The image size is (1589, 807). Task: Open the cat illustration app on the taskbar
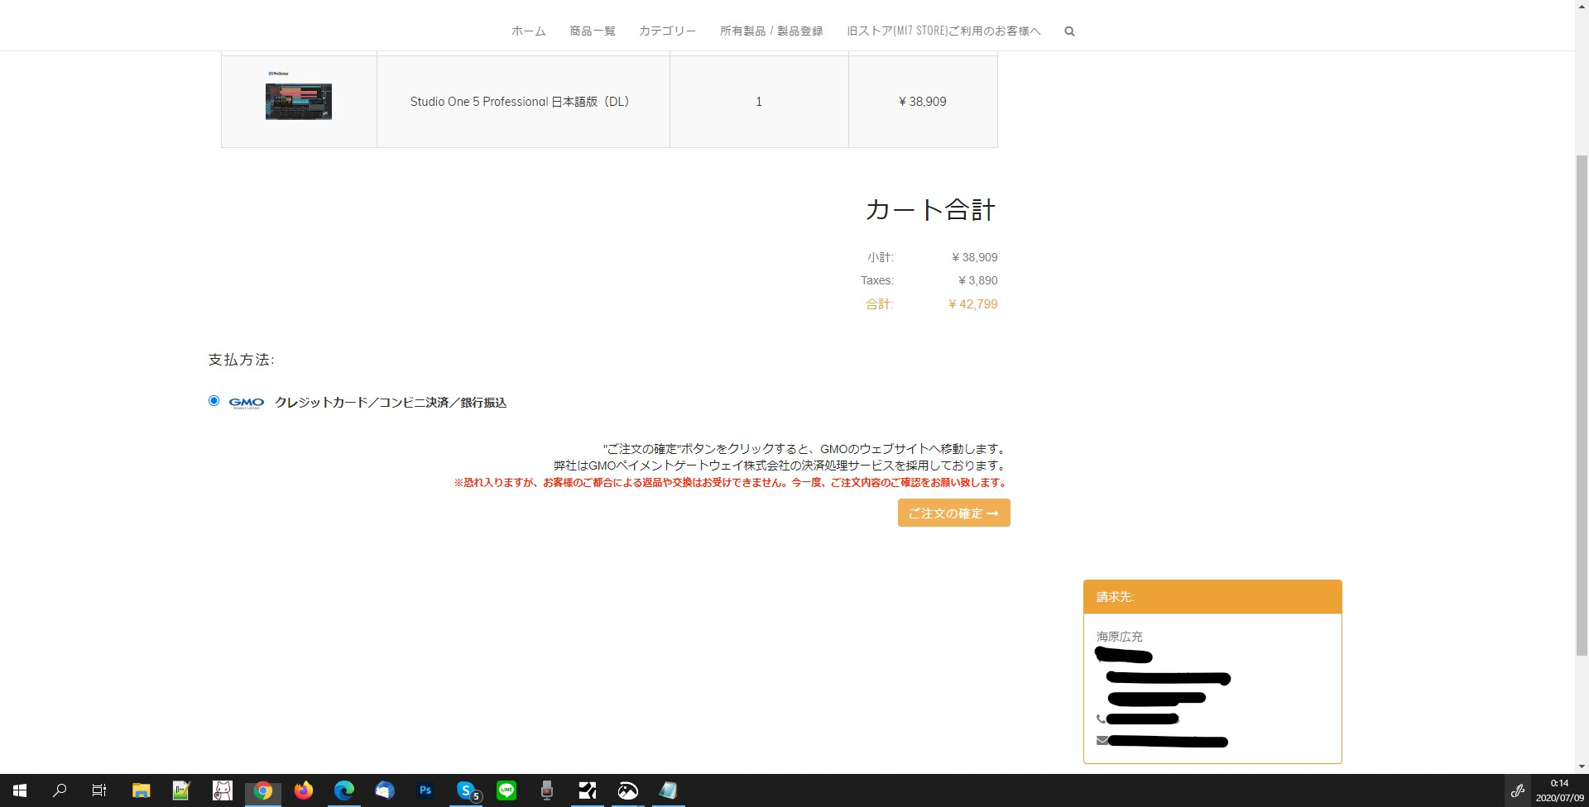click(222, 790)
